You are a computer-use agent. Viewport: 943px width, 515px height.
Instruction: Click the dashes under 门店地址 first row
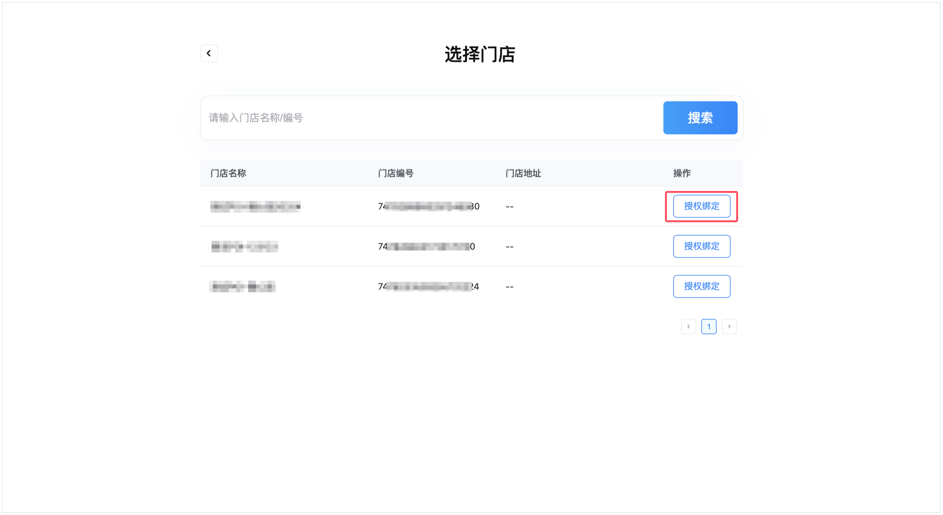pyautogui.click(x=509, y=206)
